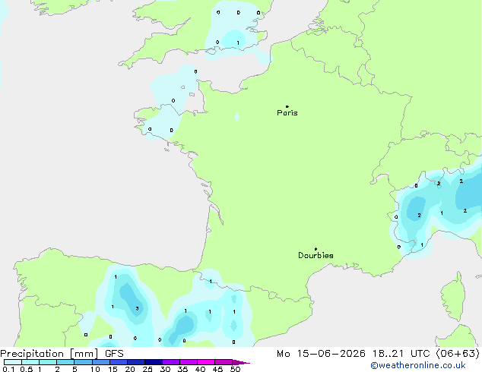Click the '0.1' legend scale label
The width and height of the screenshot is (482, 372).
coord(8,369)
